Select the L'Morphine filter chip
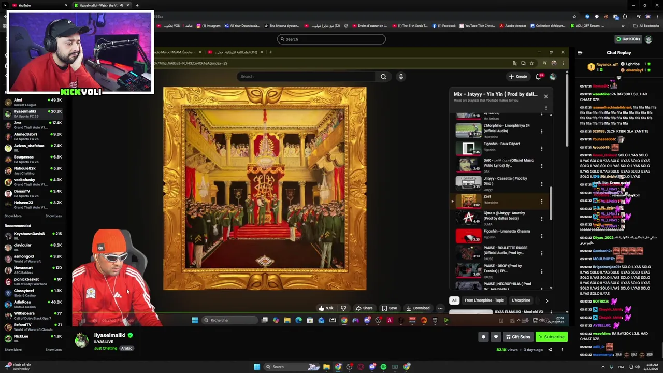The image size is (663, 373). pyautogui.click(x=521, y=300)
